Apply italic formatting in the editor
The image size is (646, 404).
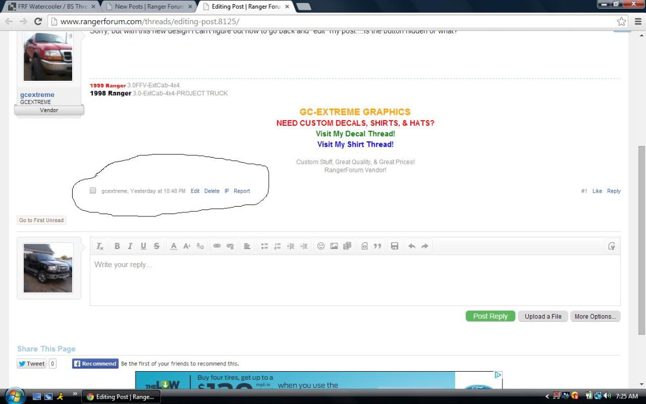coord(130,246)
